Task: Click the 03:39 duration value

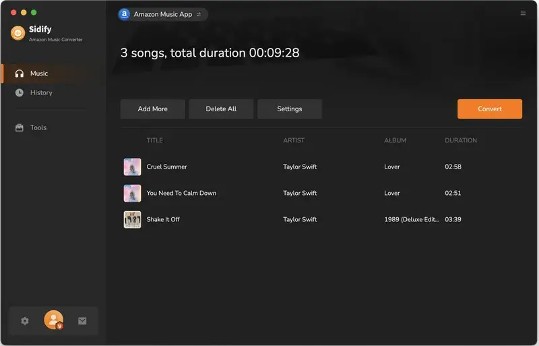Action: [x=453, y=219]
